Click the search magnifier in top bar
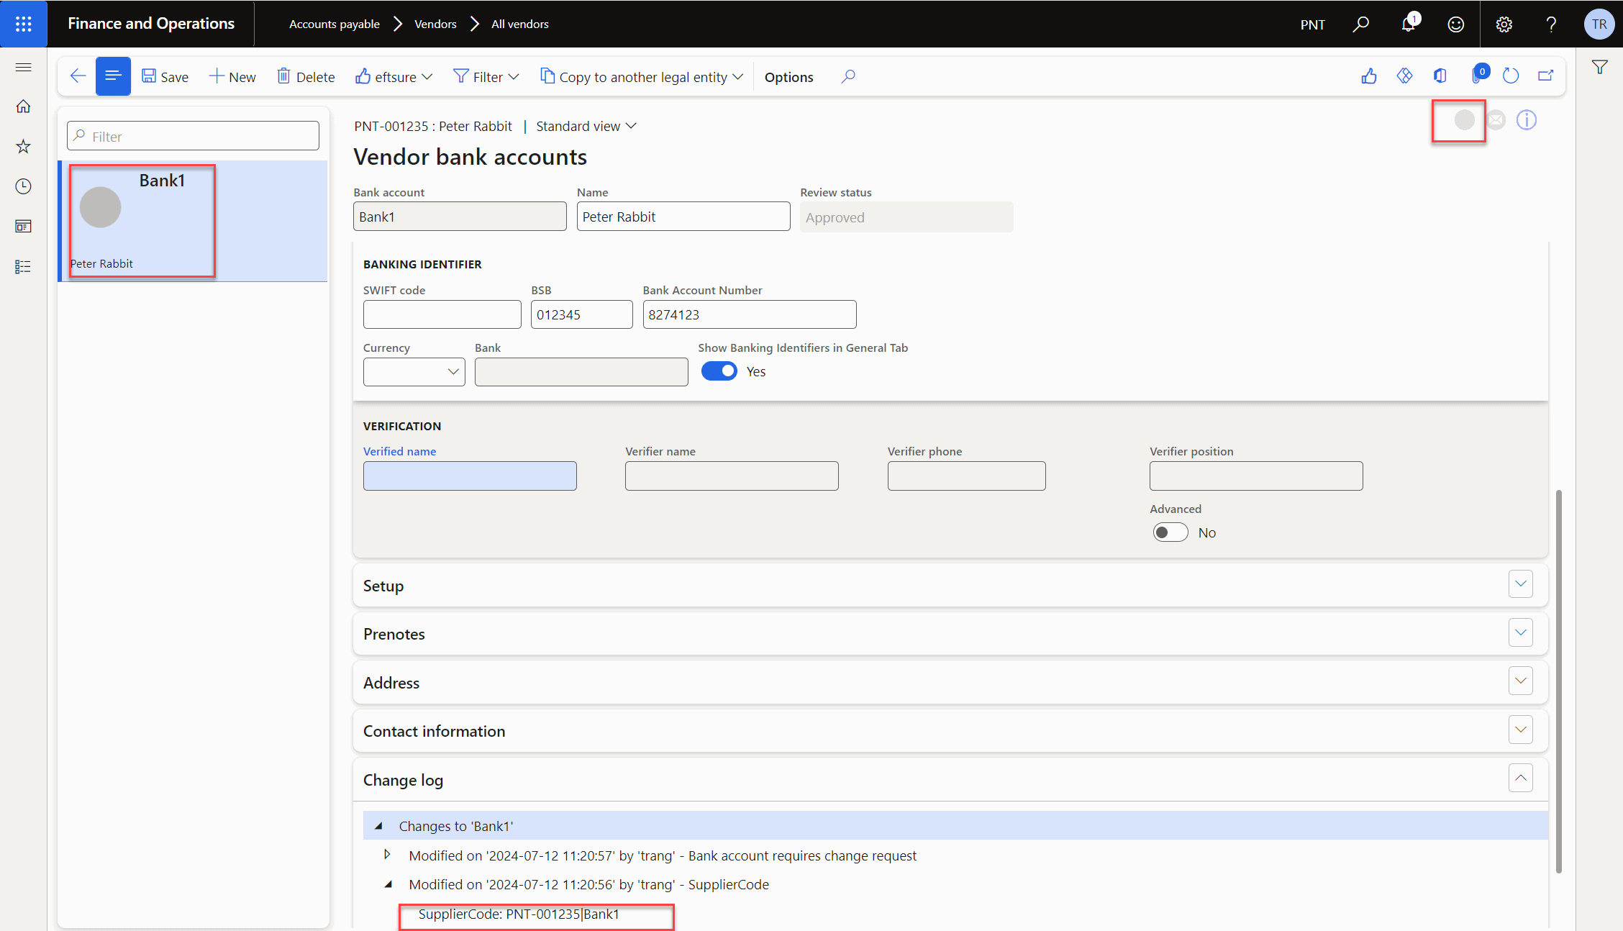Screen dimensions: 1623x931 [1360, 24]
